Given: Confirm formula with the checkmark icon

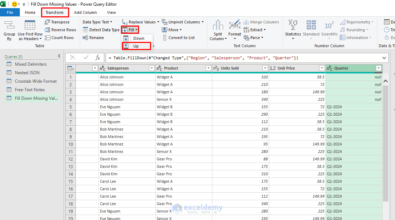Looking at the screenshot, I should [86, 58].
